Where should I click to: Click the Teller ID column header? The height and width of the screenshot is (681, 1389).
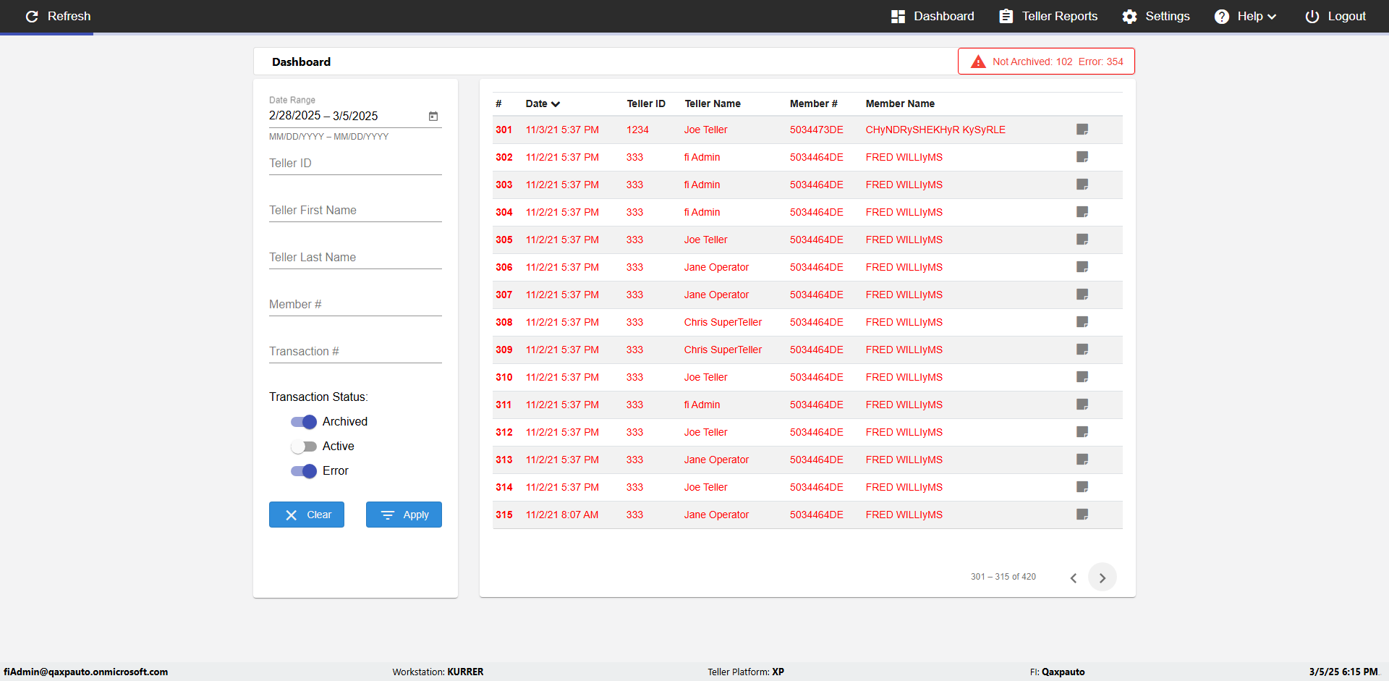click(x=646, y=103)
